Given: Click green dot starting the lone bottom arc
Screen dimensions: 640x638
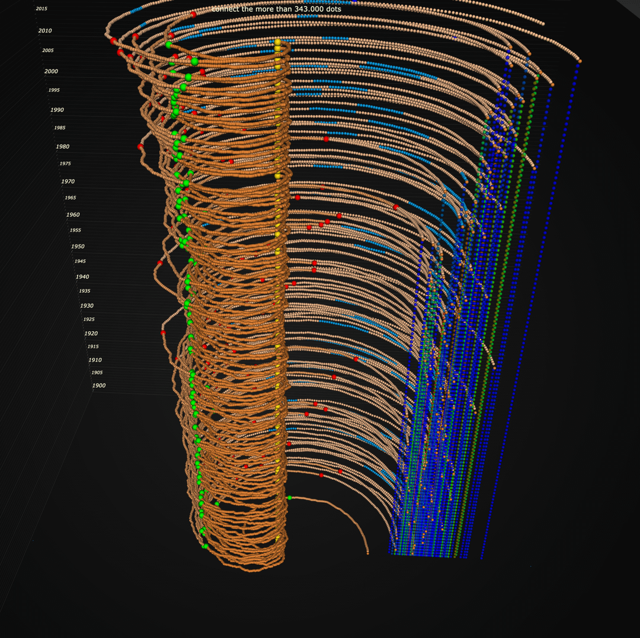Looking at the screenshot, I should tap(290, 498).
